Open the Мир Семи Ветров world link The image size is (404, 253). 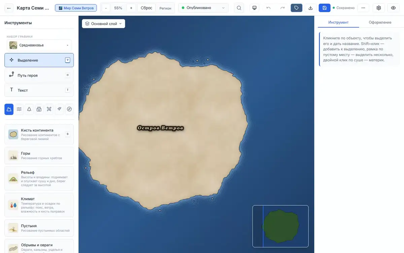point(76,8)
